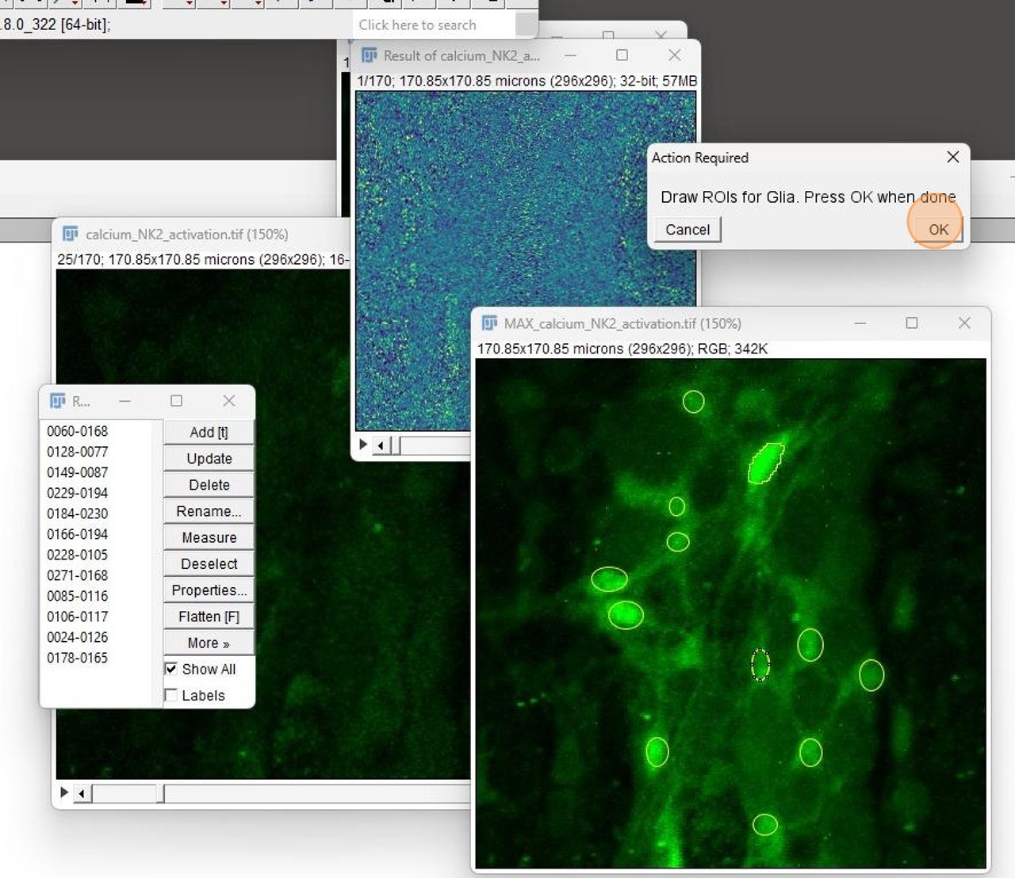This screenshot has width=1015, height=878.
Task: Click Add [t] to add the ROI
Action: coord(209,432)
